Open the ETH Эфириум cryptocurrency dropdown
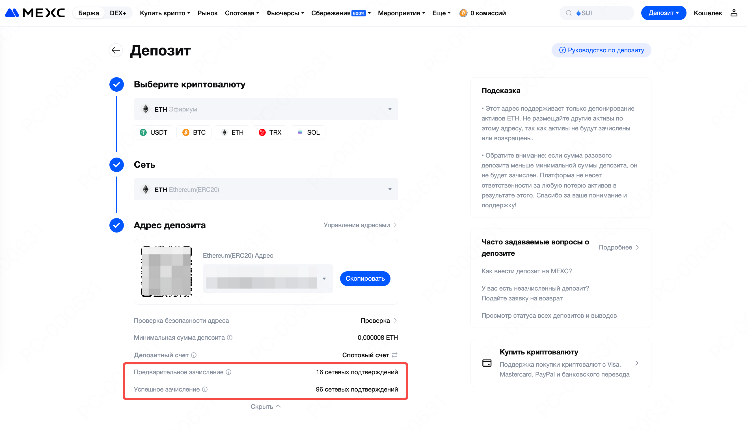747x430 pixels. [x=266, y=109]
